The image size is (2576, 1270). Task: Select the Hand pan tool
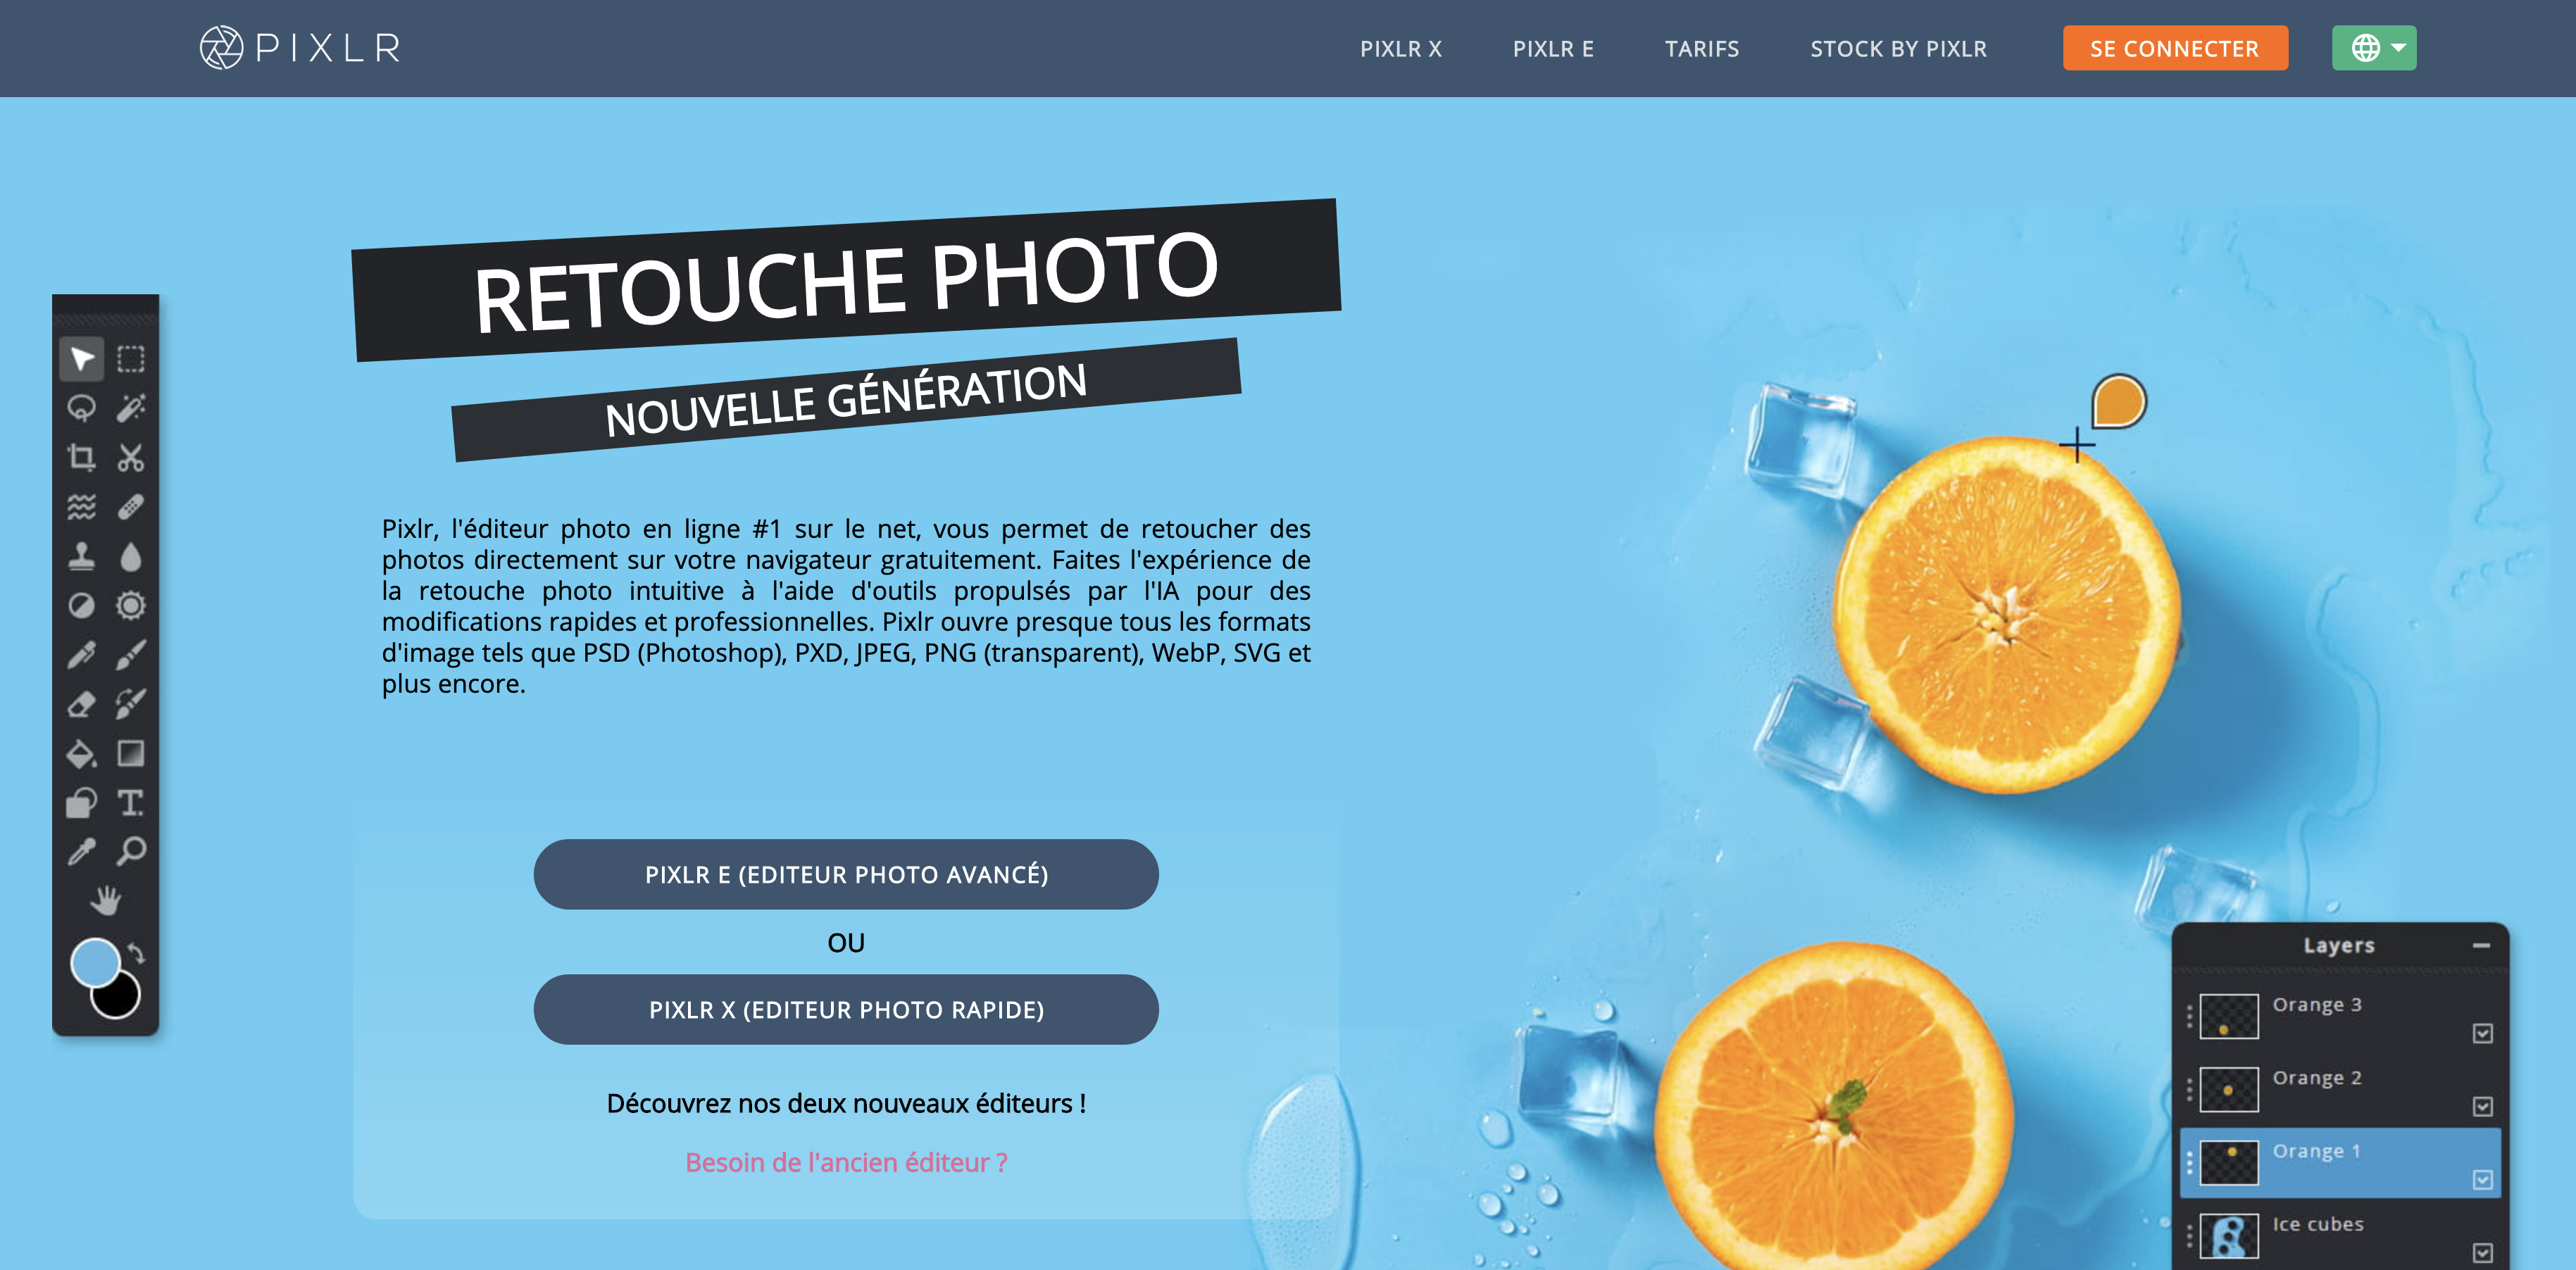click(x=105, y=900)
